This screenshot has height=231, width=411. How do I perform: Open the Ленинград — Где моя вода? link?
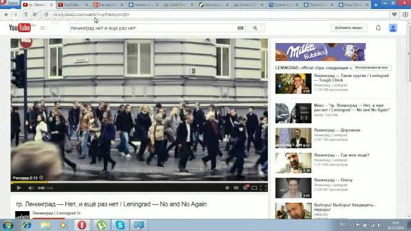click(x=342, y=155)
